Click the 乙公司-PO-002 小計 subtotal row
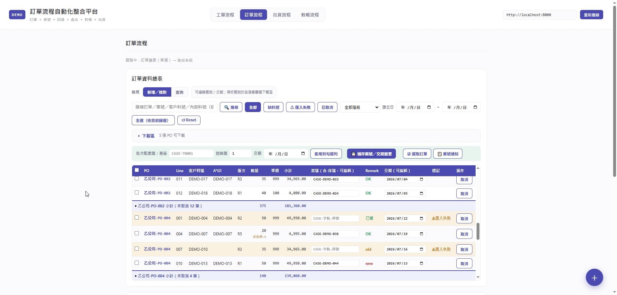Viewport: 617px width, 295px height. (x=304, y=206)
